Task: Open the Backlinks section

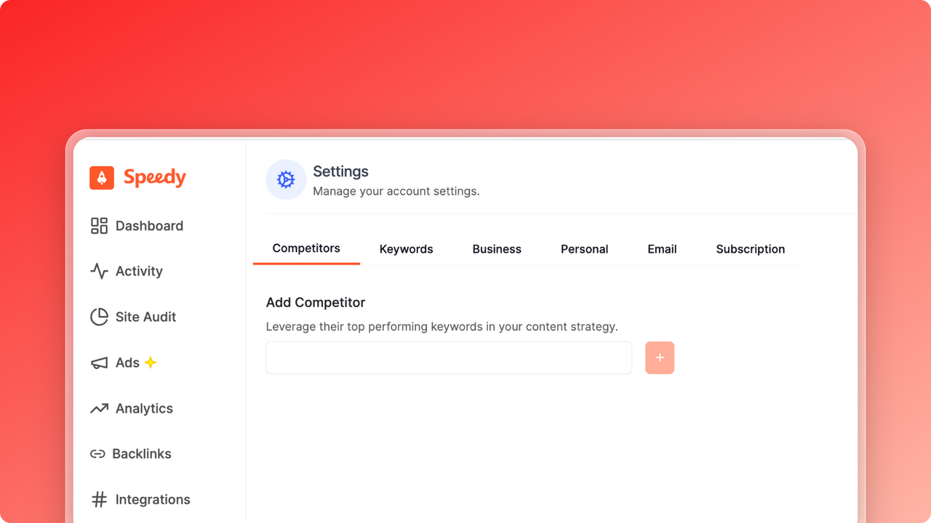Action: point(143,453)
